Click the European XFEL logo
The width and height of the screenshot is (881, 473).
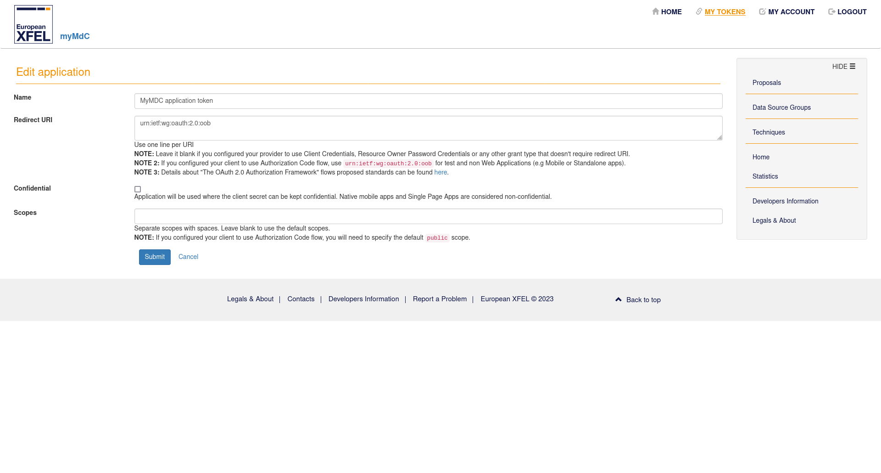pyautogui.click(x=33, y=24)
